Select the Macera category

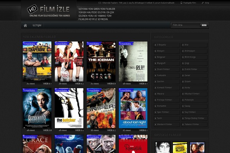167,94
